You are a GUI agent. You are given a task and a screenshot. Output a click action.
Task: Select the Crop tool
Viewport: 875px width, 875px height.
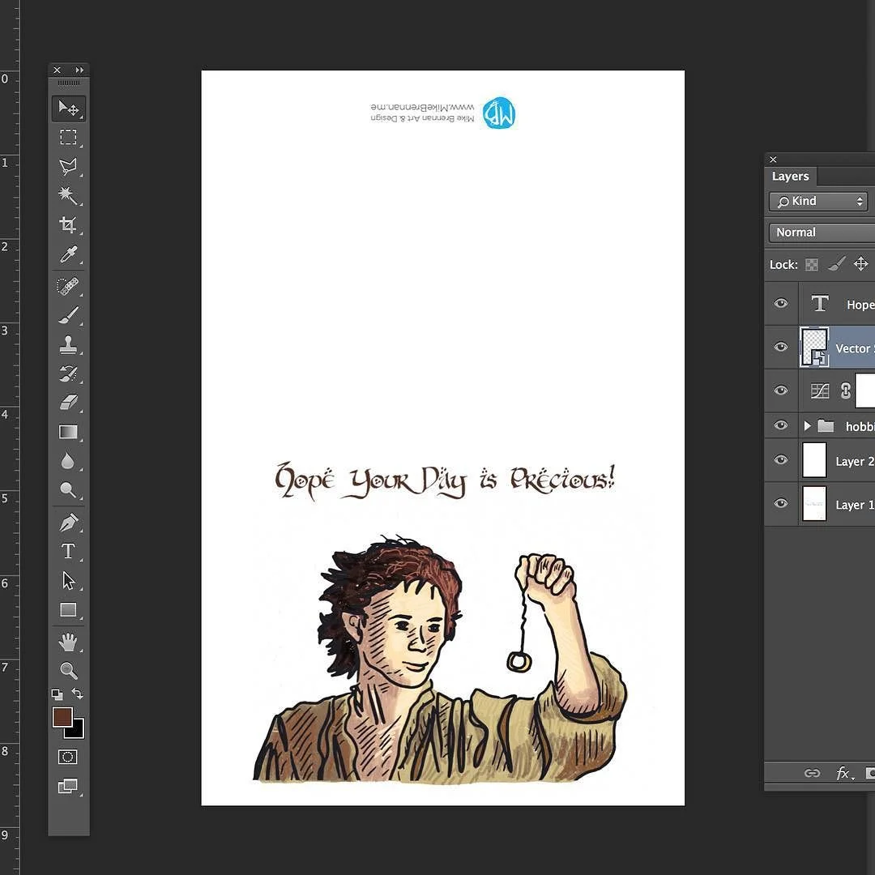(x=69, y=224)
